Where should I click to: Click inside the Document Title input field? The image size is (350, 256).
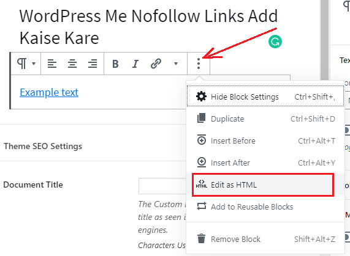(x=162, y=186)
